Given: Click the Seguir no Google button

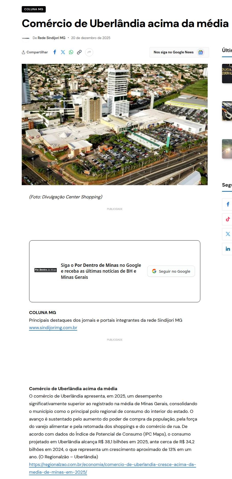Looking at the screenshot, I should 171,271.
